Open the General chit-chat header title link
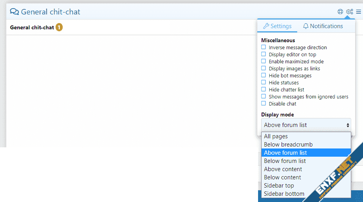363x202 pixels. 51,12
